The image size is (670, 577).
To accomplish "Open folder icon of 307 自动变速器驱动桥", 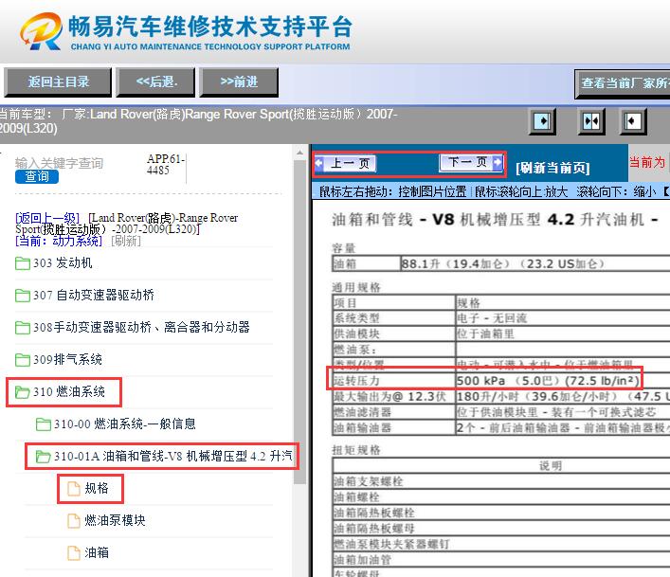I will 22,295.
